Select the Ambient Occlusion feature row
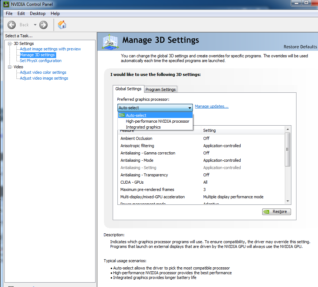Image resolution: width=318 pixels, height=287 pixels. click(x=201, y=138)
